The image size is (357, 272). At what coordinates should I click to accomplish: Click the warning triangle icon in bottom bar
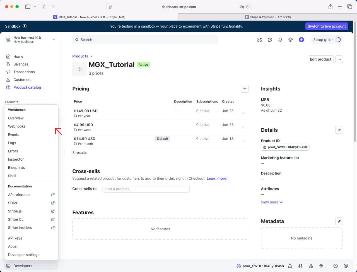tap(290, 266)
